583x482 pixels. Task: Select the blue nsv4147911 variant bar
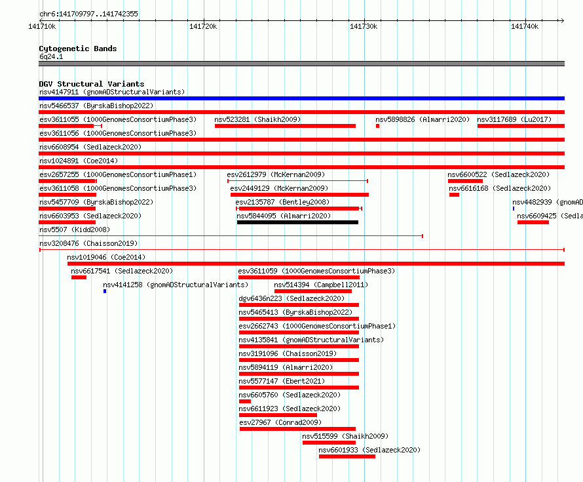click(x=301, y=98)
